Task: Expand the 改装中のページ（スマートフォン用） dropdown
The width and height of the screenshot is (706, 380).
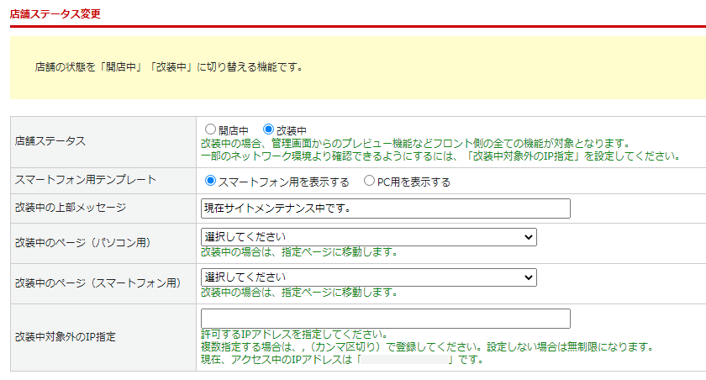Action: point(368,277)
